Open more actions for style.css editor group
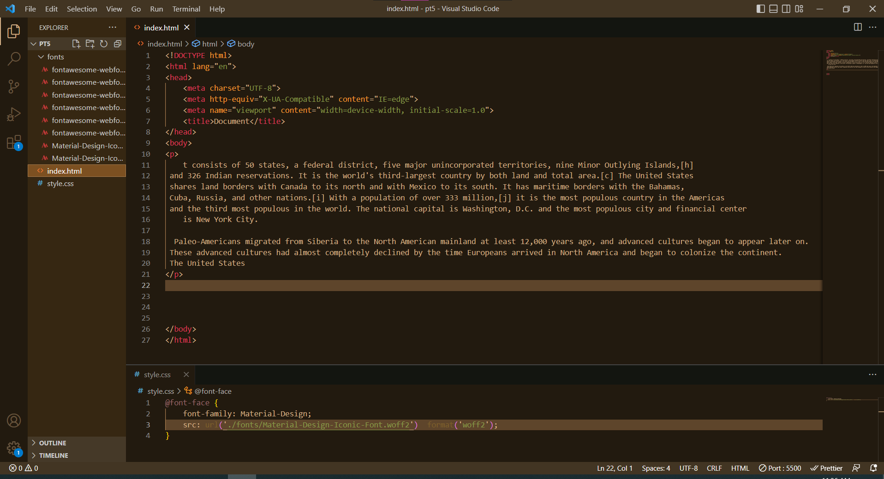The width and height of the screenshot is (884, 479). coord(872,374)
